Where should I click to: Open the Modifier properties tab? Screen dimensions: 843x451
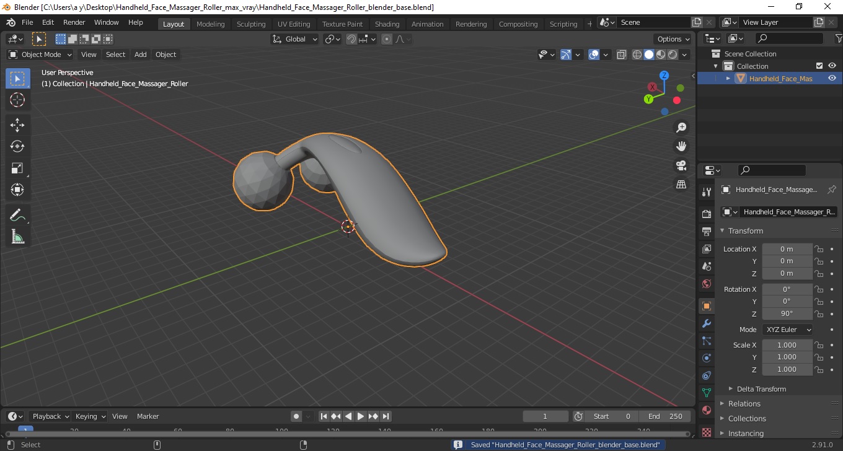pyautogui.click(x=706, y=323)
